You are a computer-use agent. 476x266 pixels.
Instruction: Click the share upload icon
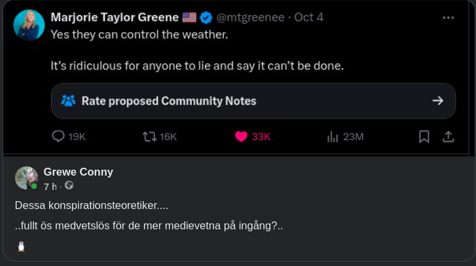tap(449, 136)
